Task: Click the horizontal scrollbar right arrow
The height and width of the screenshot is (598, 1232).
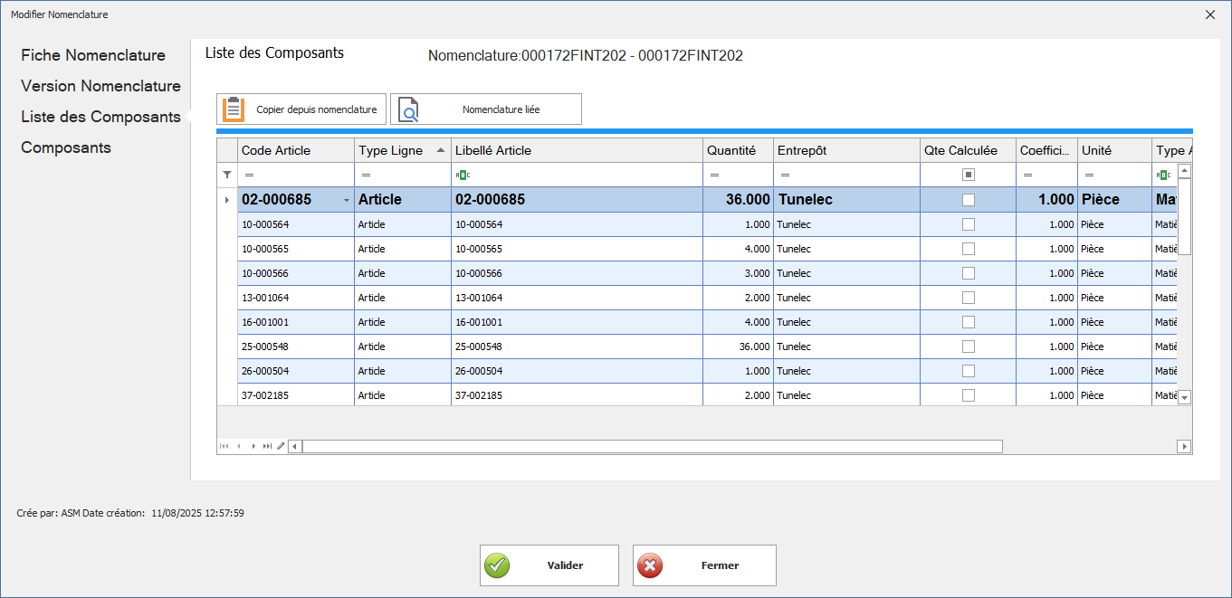Action: point(1184,446)
